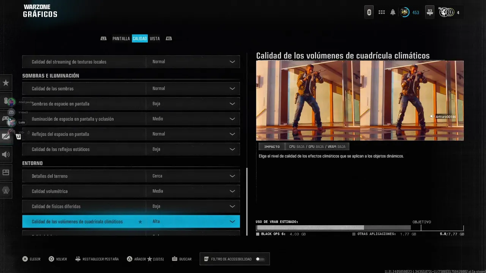Switch to the CALIDAD tab

tap(140, 38)
